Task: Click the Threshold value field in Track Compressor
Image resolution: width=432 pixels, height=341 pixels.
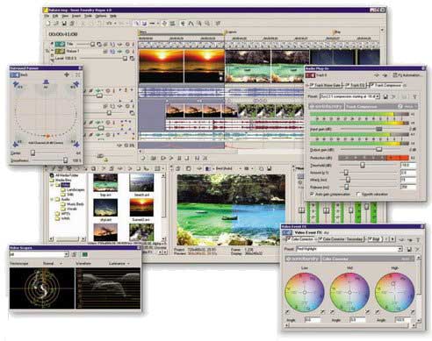Action: click(x=408, y=166)
